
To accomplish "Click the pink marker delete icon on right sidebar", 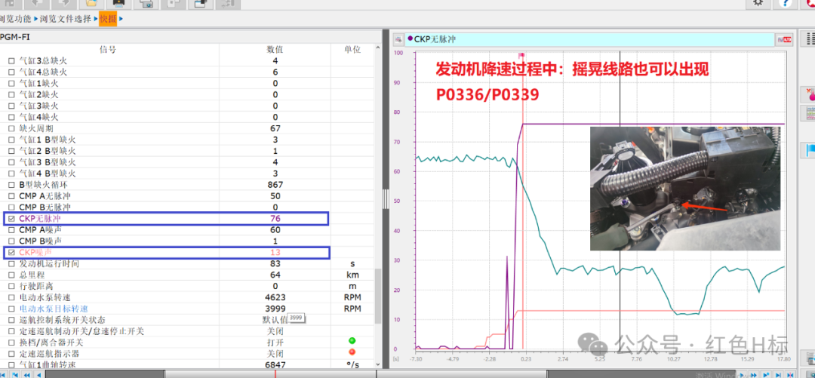I will pyautogui.click(x=810, y=94).
